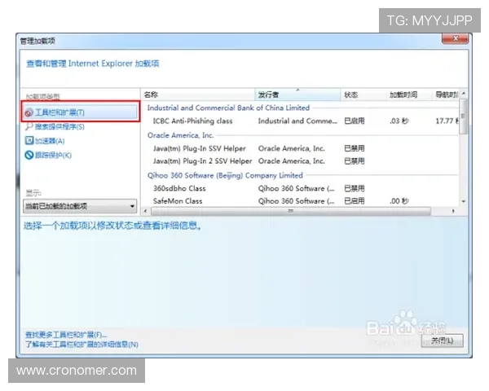Viewport: 489px width, 391px height.
Task: Select the 360sdbho Class row
Action: pyautogui.click(x=300, y=188)
